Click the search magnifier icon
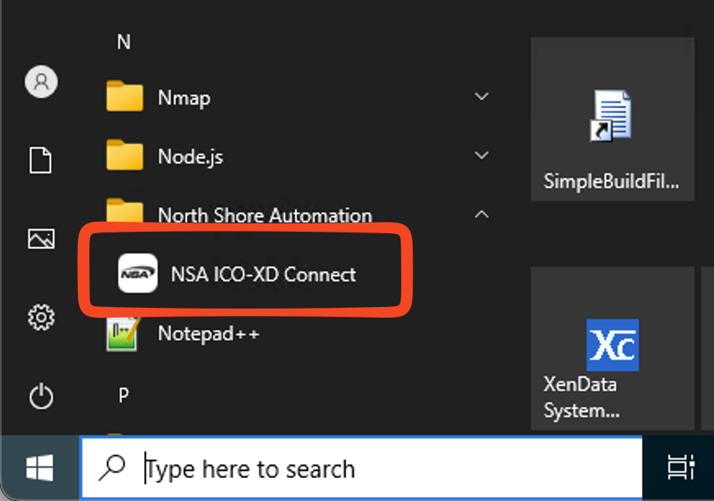 [112, 467]
